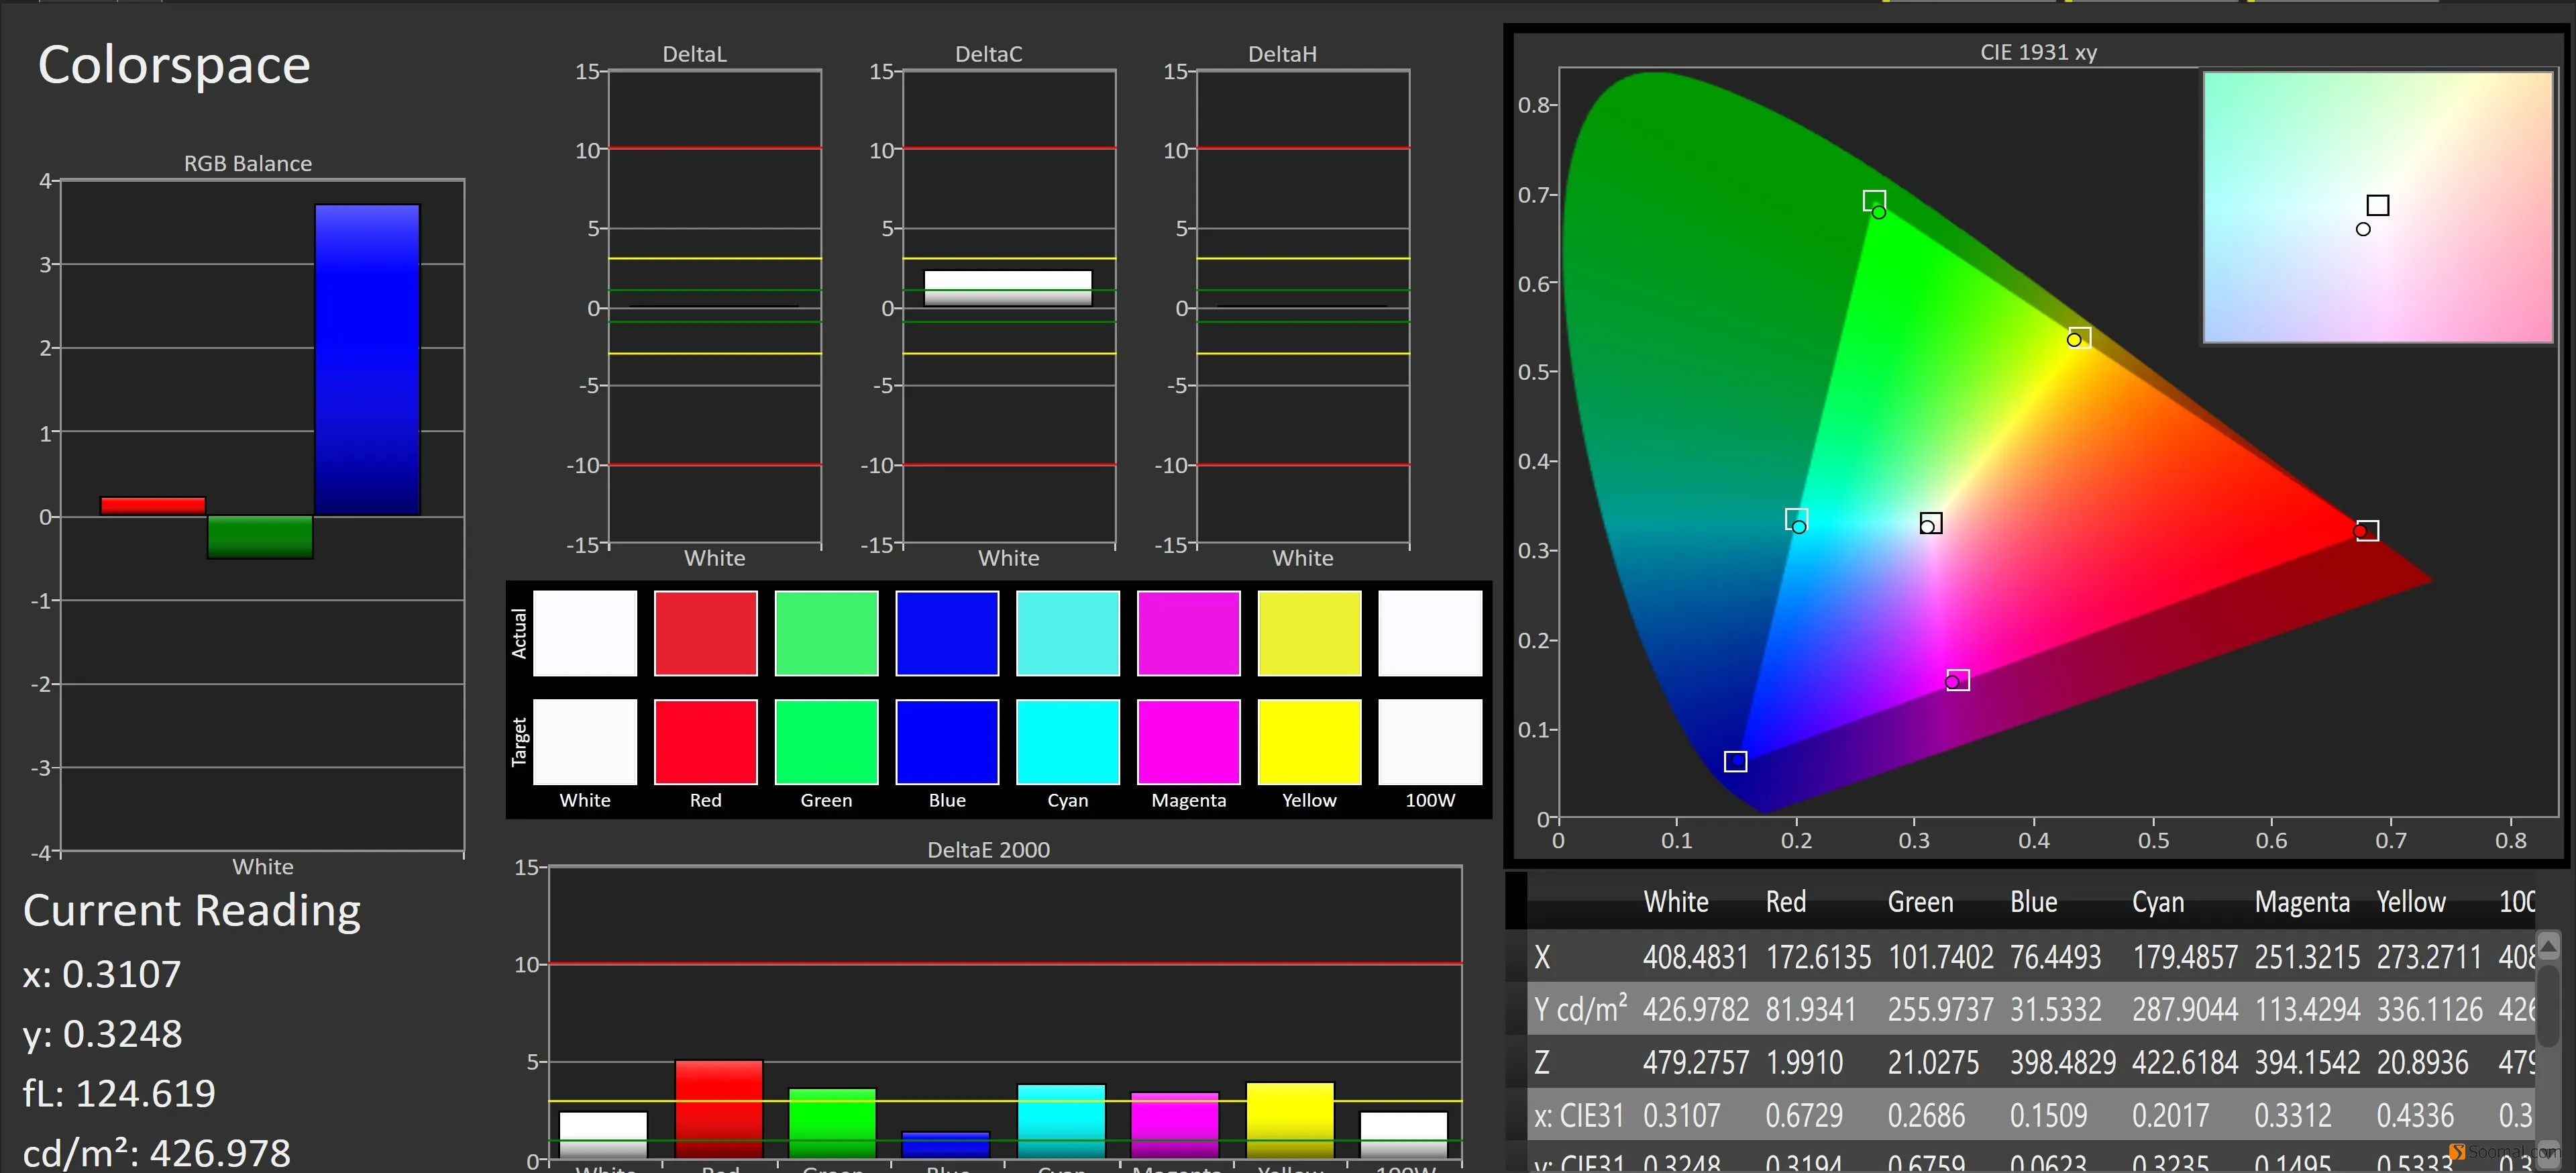The image size is (2576, 1173).
Task: Click the white point target square on CIE diagram
Action: (x=1931, y=523)
